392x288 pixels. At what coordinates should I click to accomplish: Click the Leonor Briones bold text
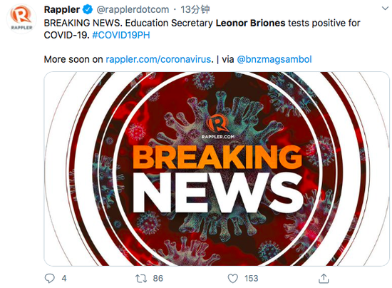tap(250, 23)
